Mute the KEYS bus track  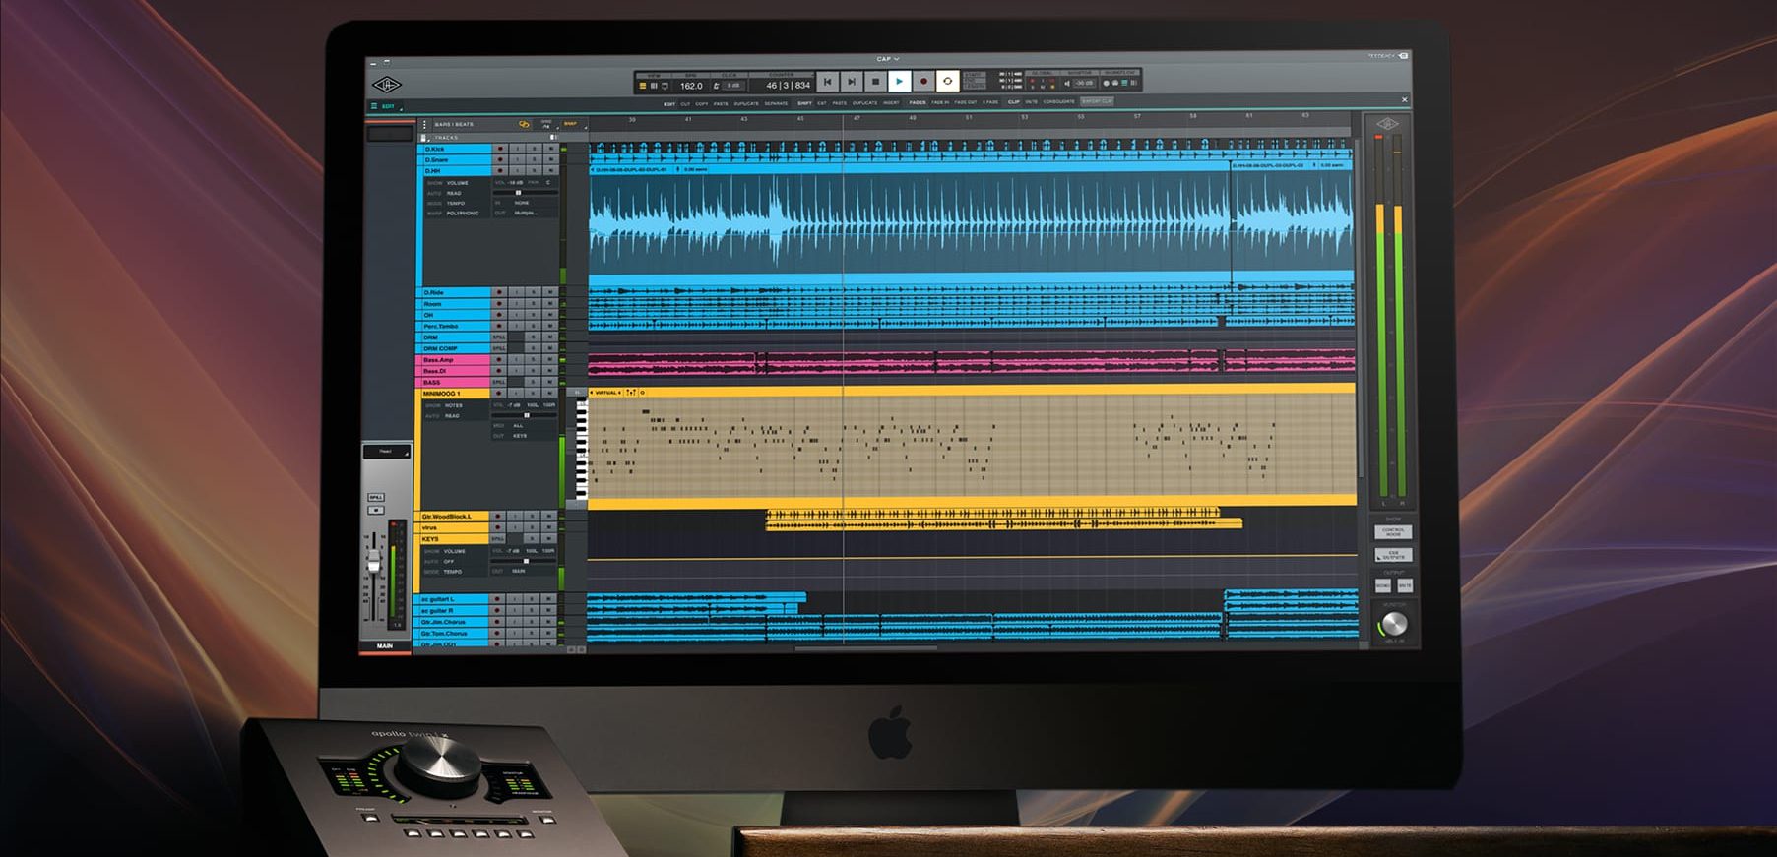click(x=549, y=539)
